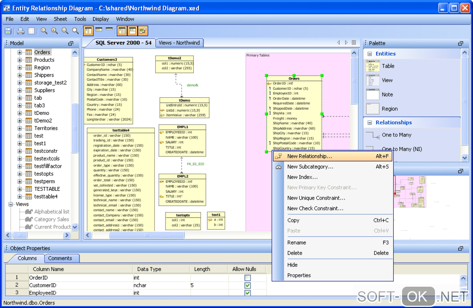Collapse the Entities palette section

pos(370,54)
